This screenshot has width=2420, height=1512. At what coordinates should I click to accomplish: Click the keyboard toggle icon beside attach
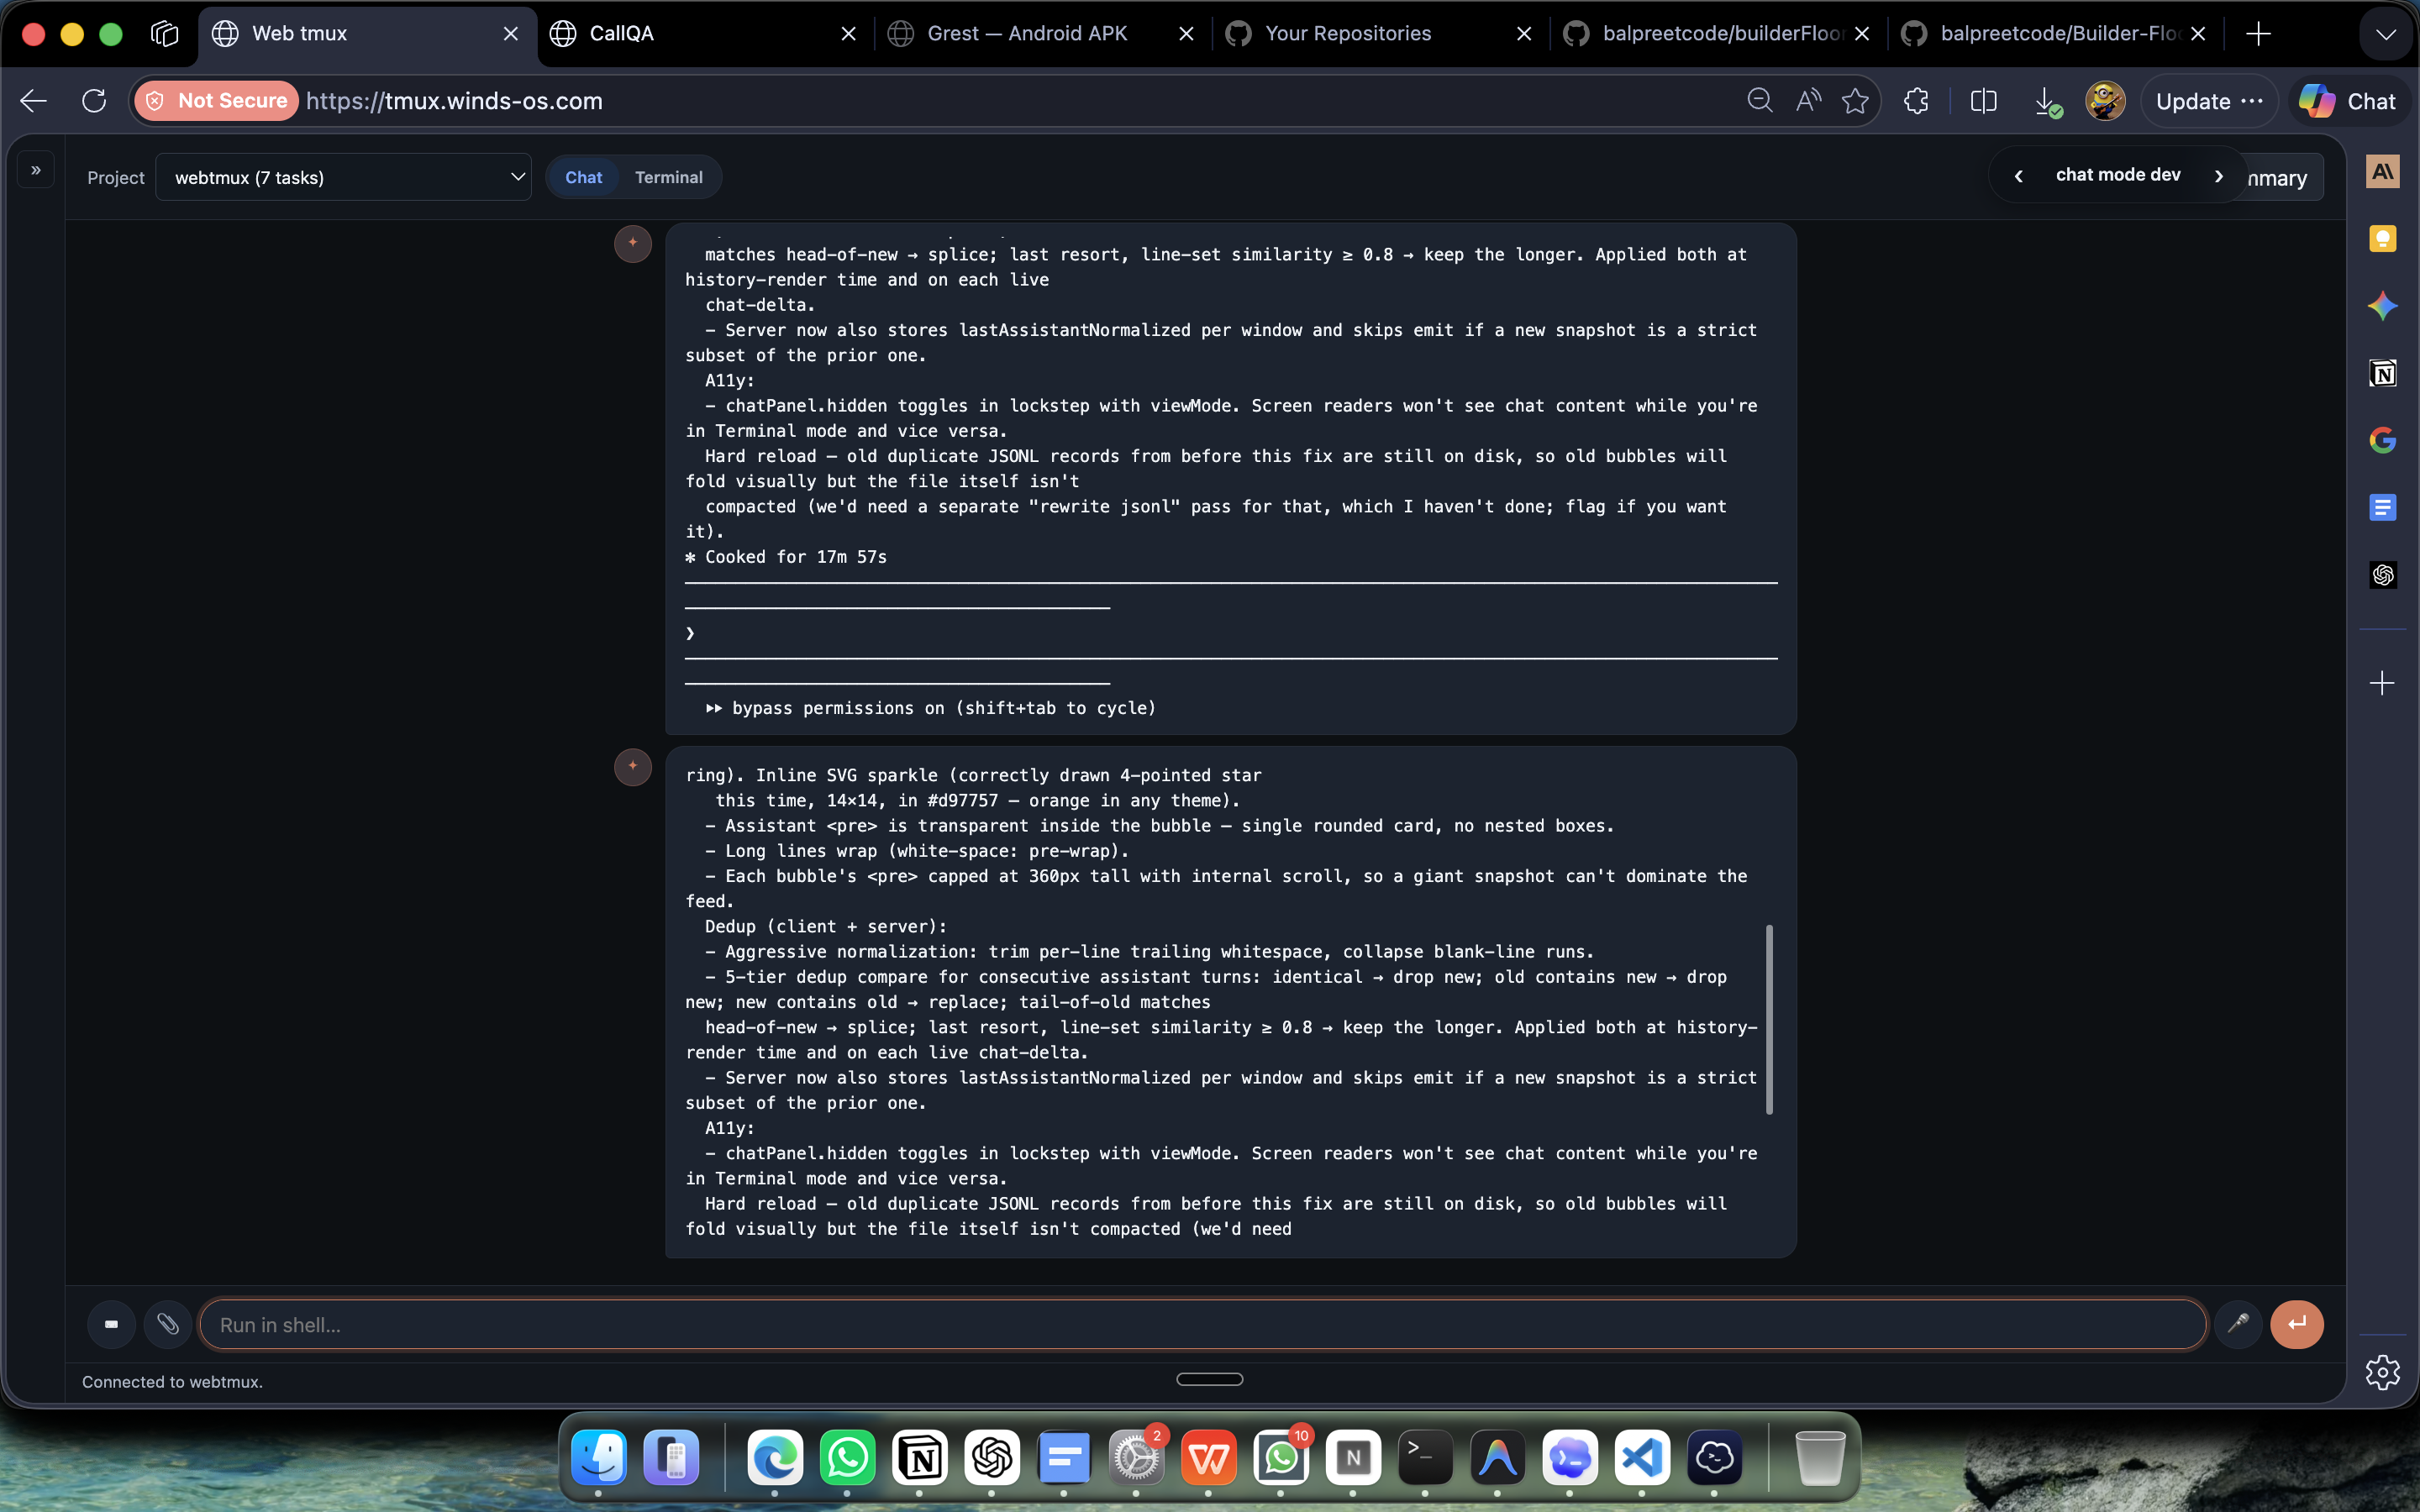111,1324
